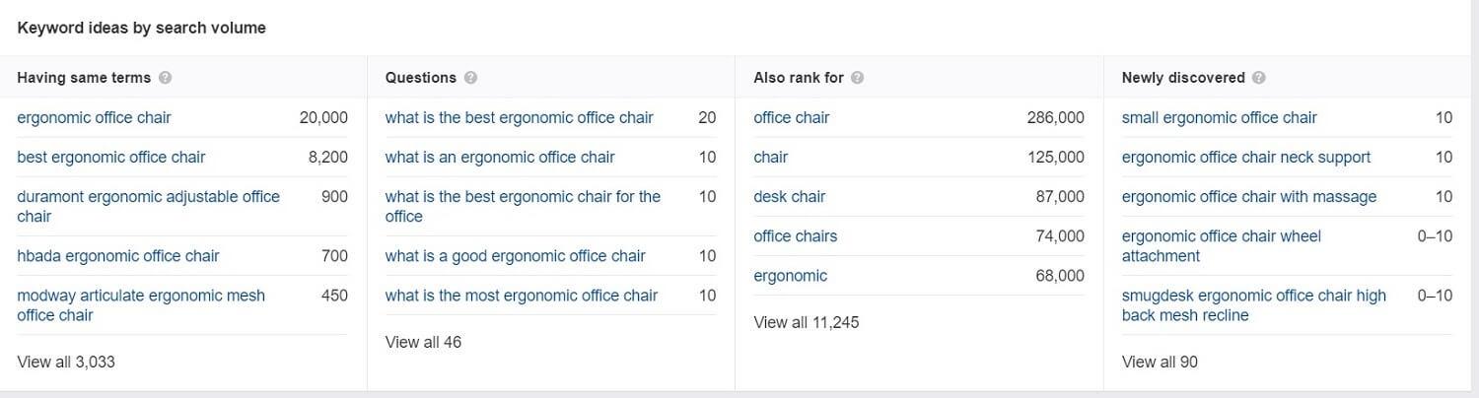1479x398 pixels.
Task: Open what is an ergonomic office chair
Action: [500, 157]
